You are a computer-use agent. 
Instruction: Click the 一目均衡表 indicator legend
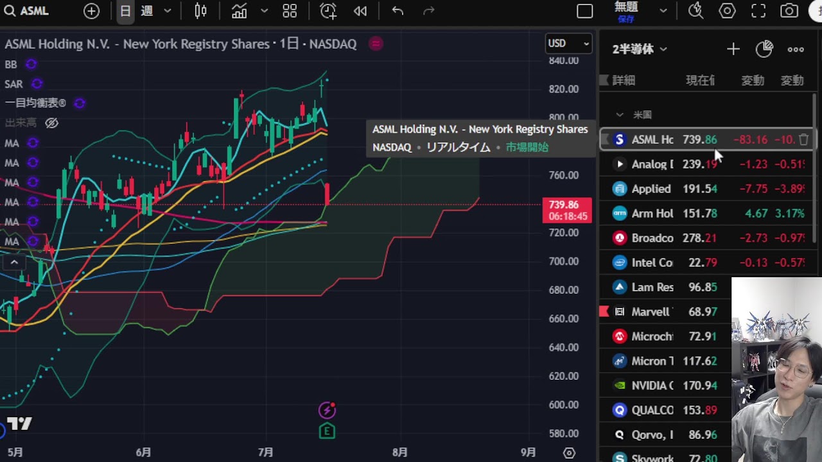(x=35, y=103)
